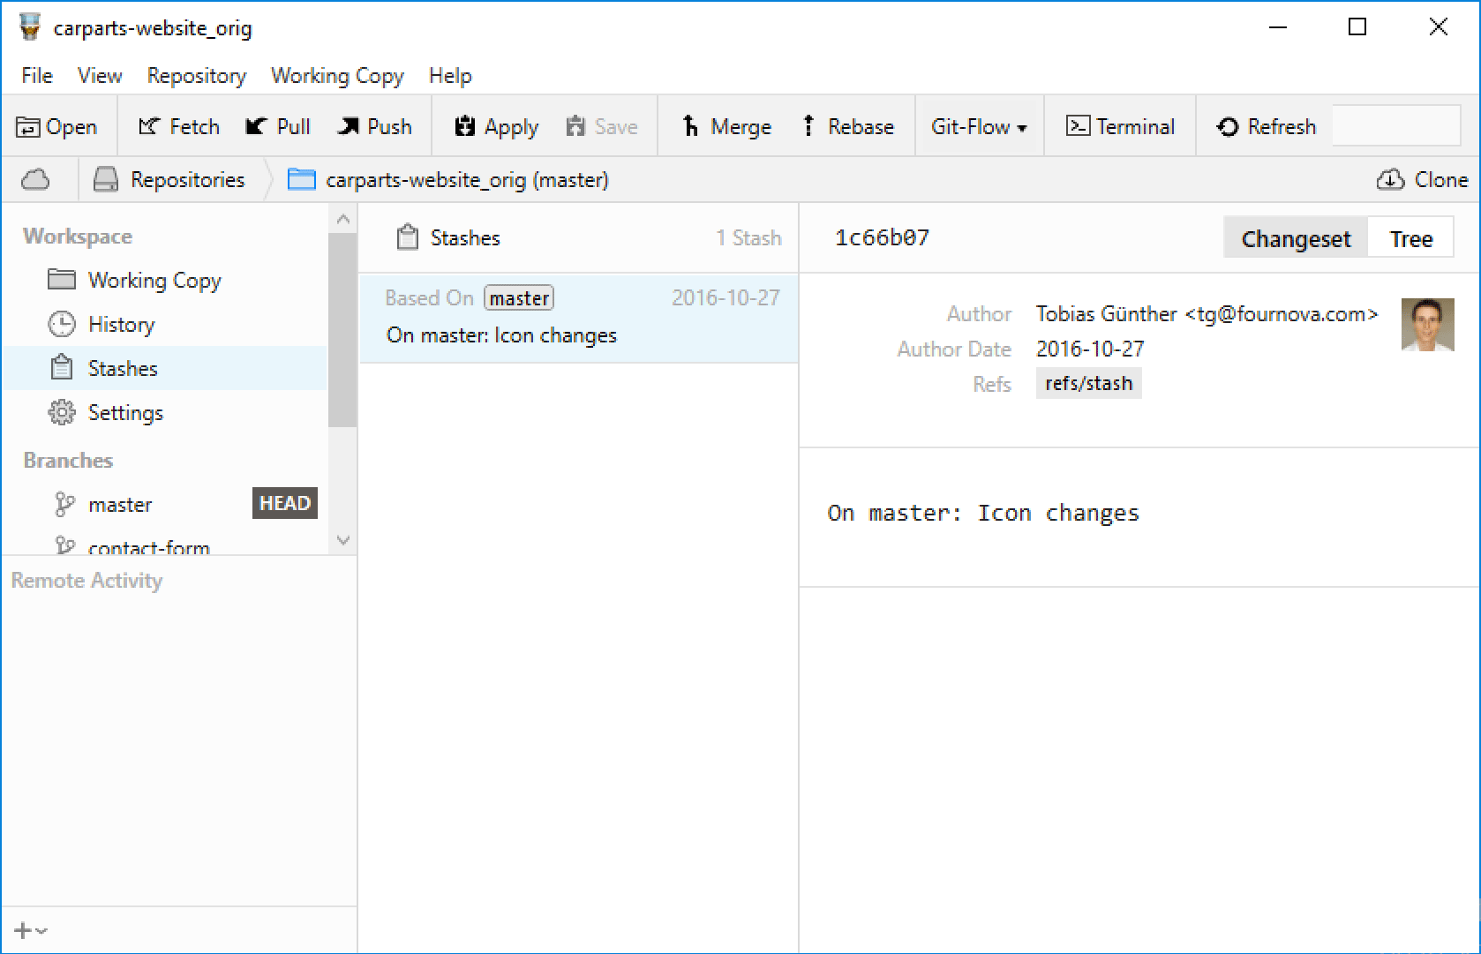Switch to the Tree view
The image size is (1481, 954).
(1410, 237)
